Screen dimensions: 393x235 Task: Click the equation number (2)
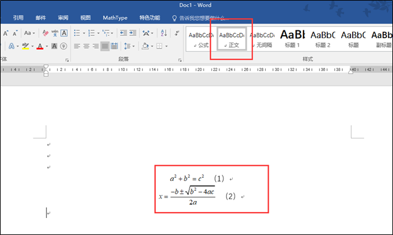pyautogui.click(x=230, y=196)
